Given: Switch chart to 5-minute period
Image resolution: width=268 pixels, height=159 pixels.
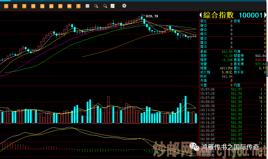Looking at the screenshot, I should tap(24, 6).
